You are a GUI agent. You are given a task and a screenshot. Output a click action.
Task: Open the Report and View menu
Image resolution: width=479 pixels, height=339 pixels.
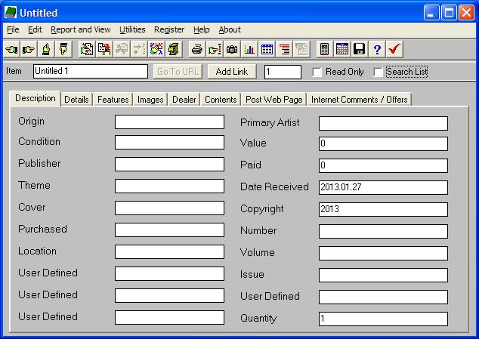[x=81, y=29]
